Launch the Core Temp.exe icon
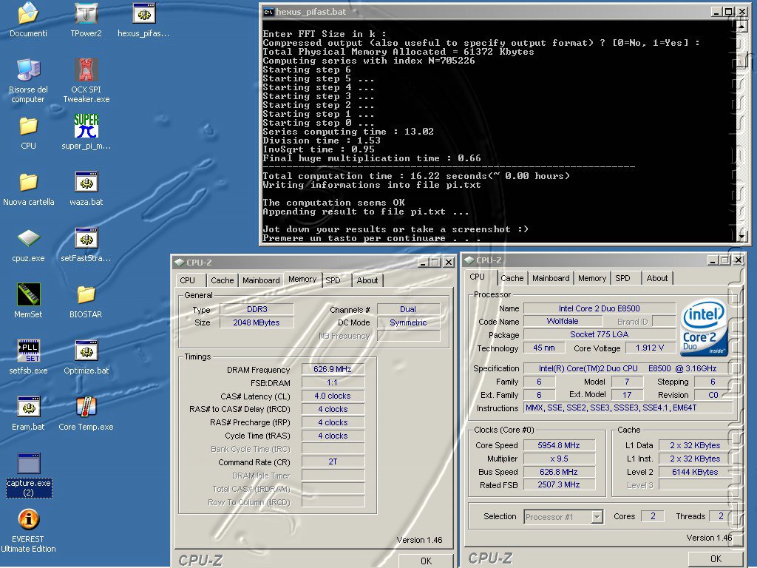The width and height of the screenshot is (757, 568). 86,408
